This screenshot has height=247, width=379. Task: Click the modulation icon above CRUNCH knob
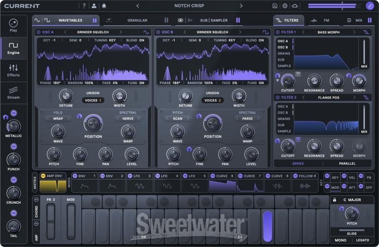pyautogui.click(x=14, y=179)
